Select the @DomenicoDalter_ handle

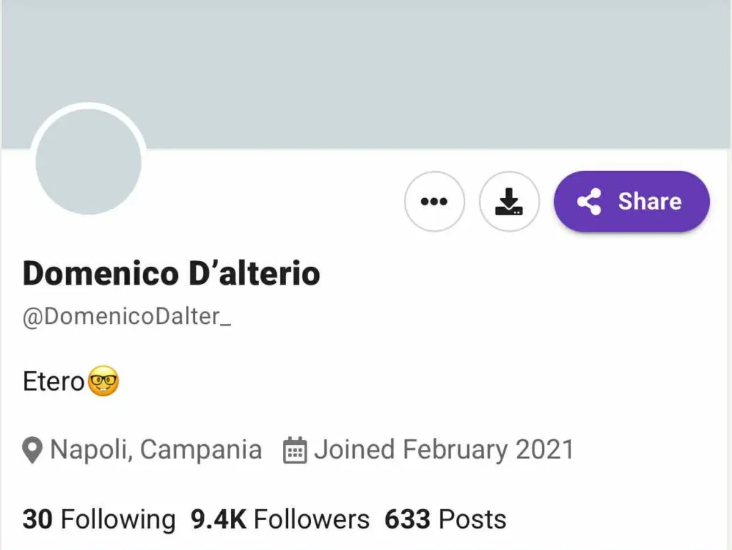[x=127, y=317]
